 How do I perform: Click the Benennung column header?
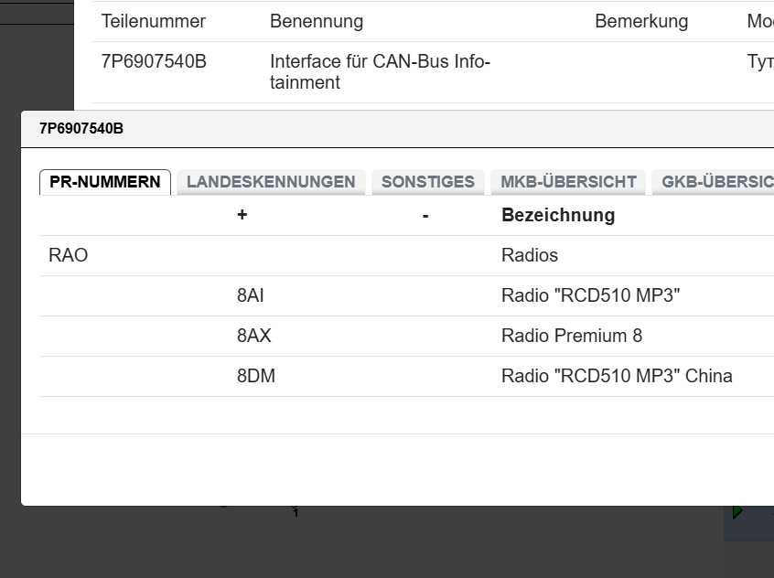tap(317, 21)
